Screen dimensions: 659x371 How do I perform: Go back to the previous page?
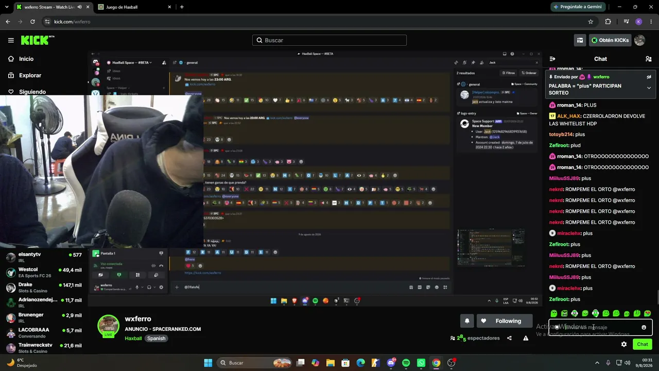coord(8,22)
